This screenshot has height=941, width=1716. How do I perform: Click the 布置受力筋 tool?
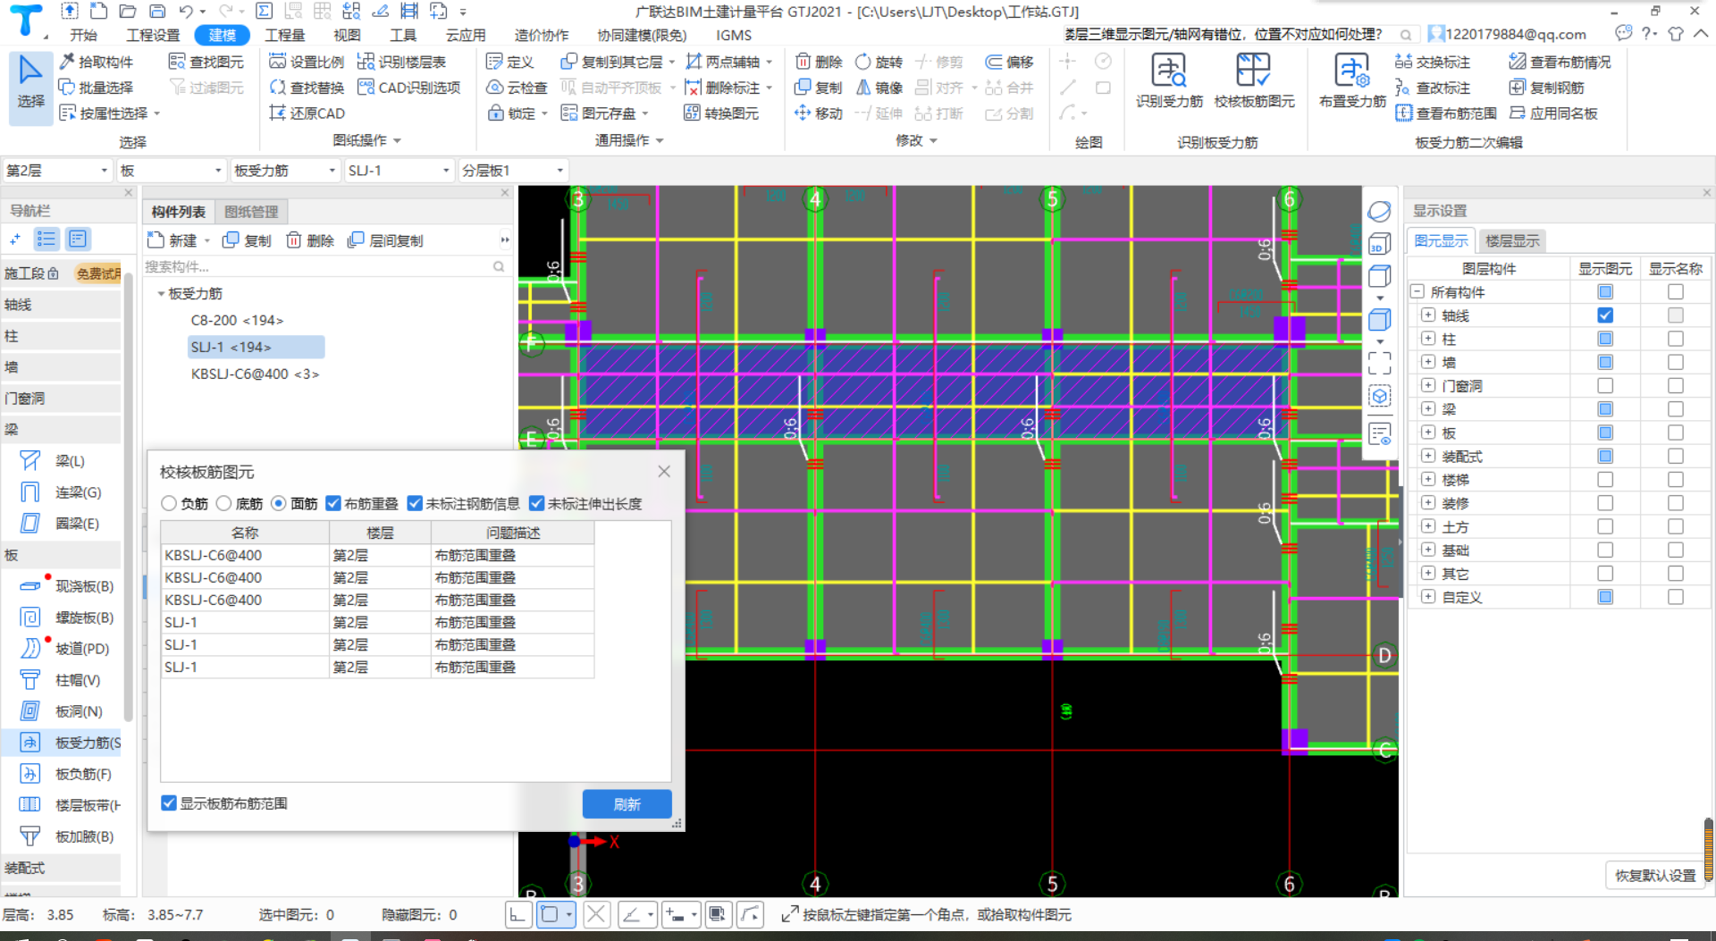click(x=1352, y=80)
